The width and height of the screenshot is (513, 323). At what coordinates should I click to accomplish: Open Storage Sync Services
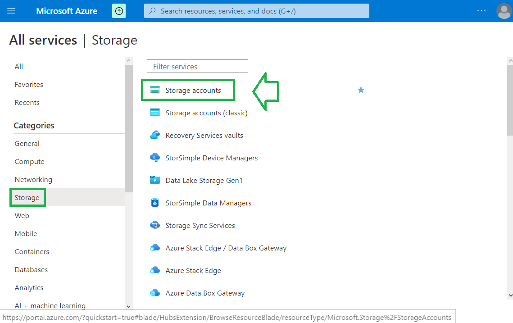click(200, 226)
